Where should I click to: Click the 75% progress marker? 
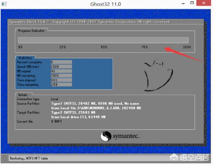click(x=145, y=47)
